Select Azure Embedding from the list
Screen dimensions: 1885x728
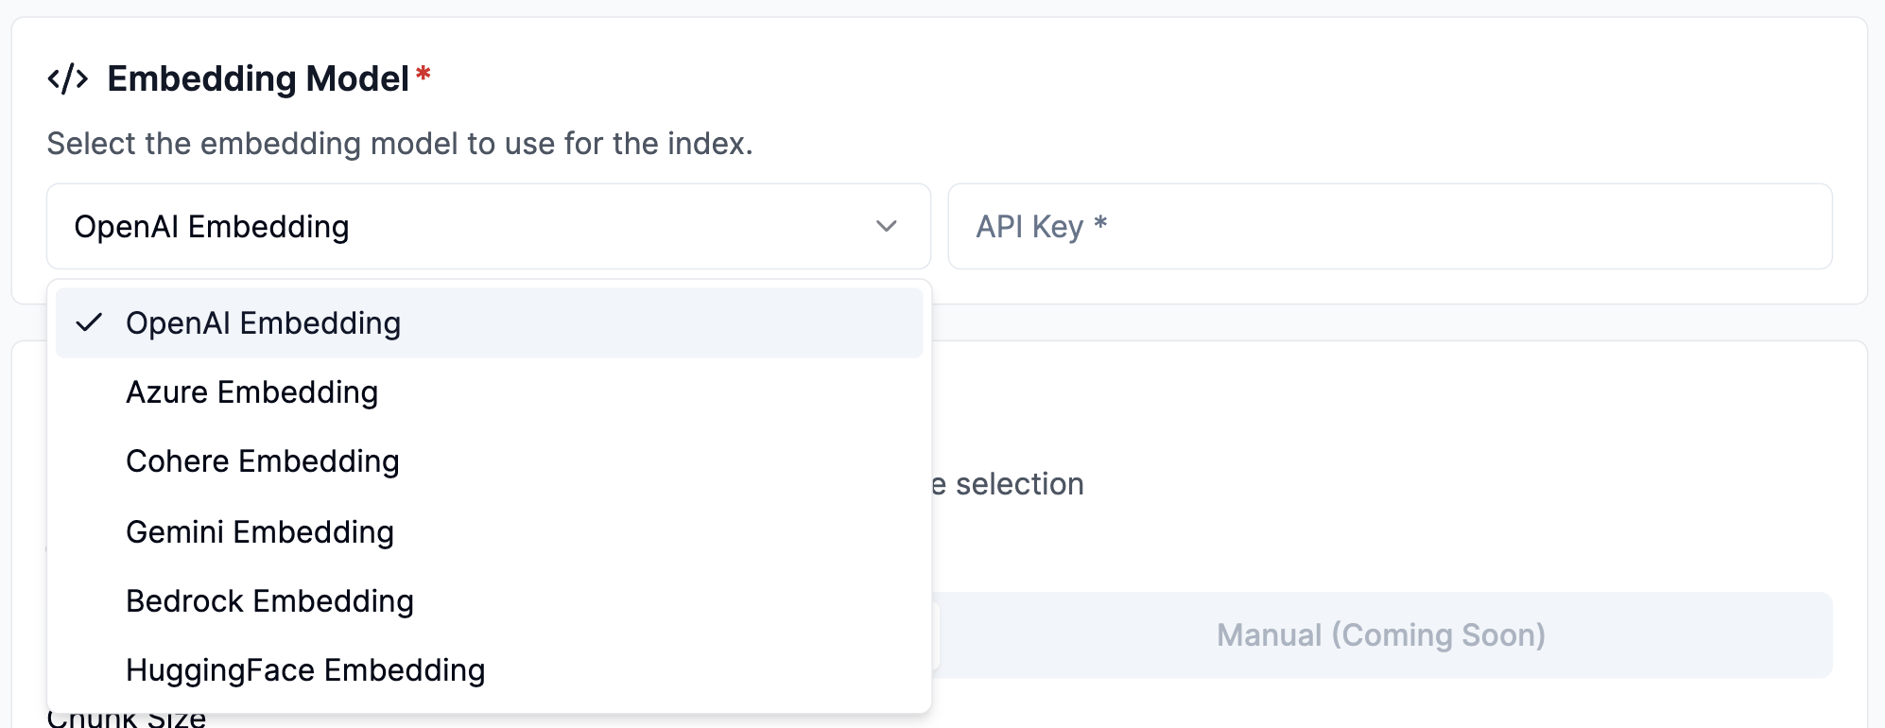point(252,391)
